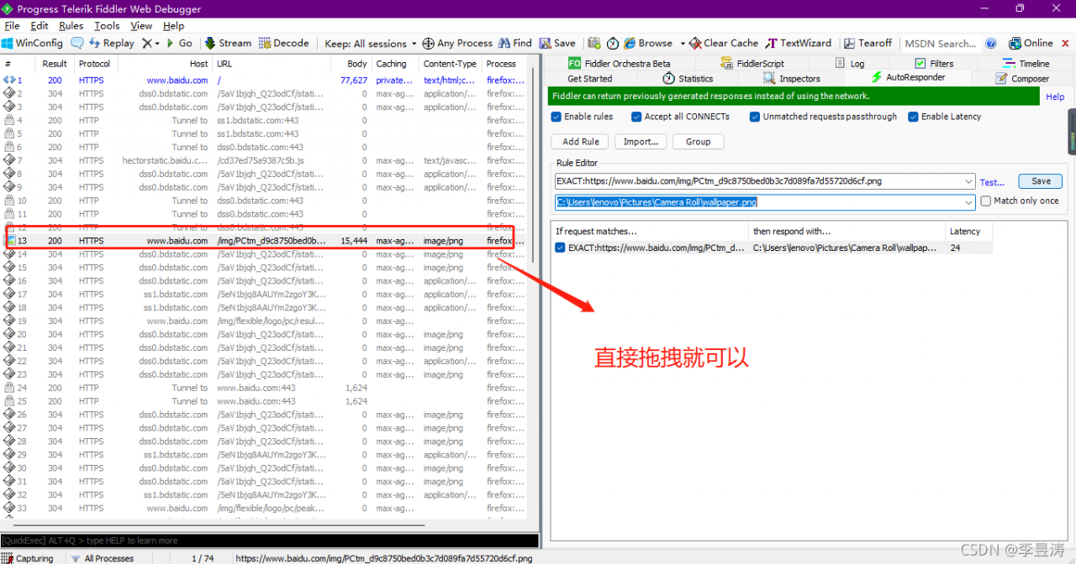Screen dimensions: 1076x564
Task: Click the Capturing status bar indicator
Action: 28,558
